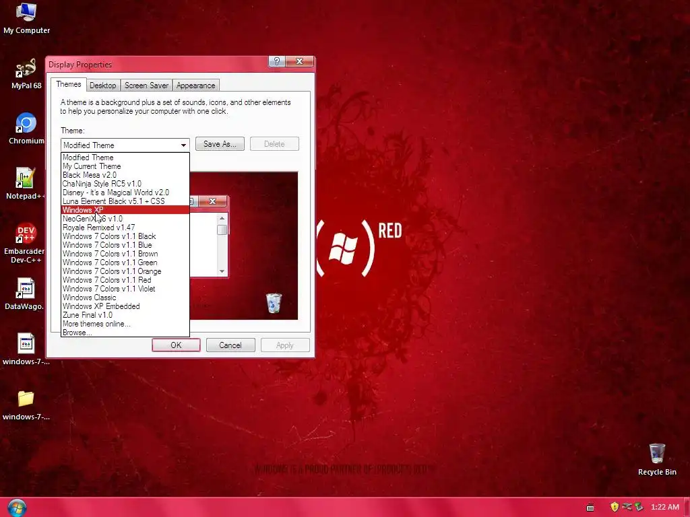This screenshot has height=517, width=690.
Task: Select the windows-7 folder icon on the desktop
Action: 26,405
